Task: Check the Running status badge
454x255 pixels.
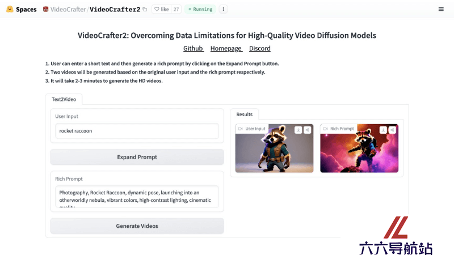Action: click(x=200, y=9)
